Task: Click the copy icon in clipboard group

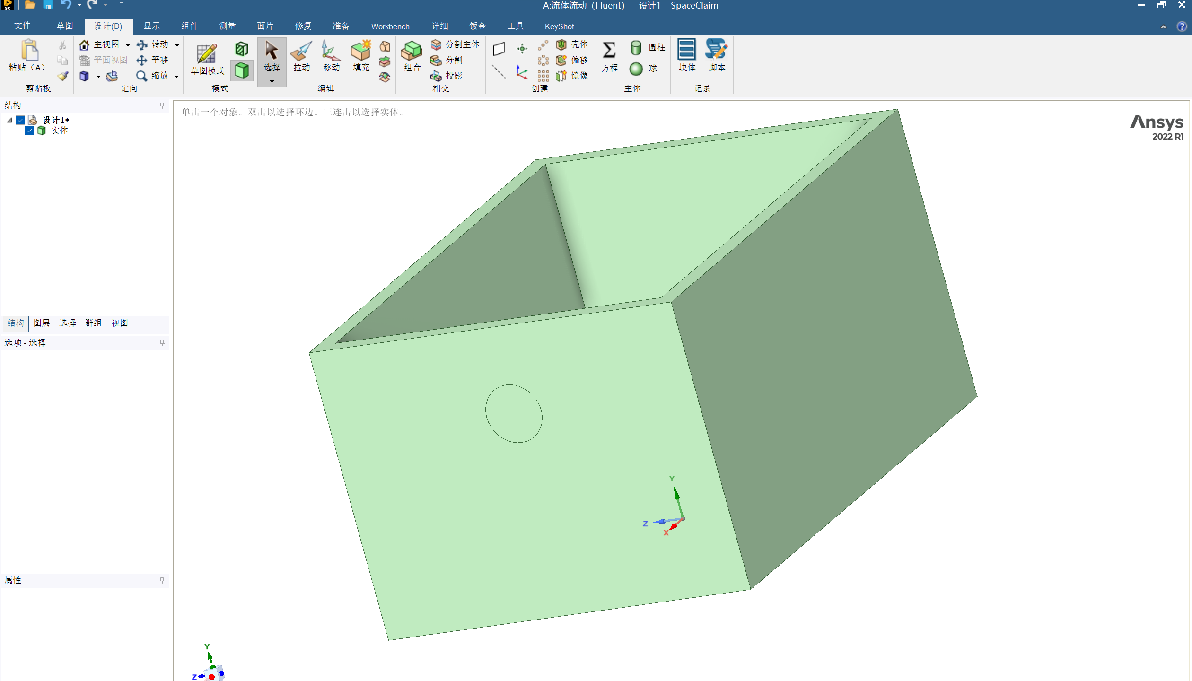Action: click(x=62, y=60)
